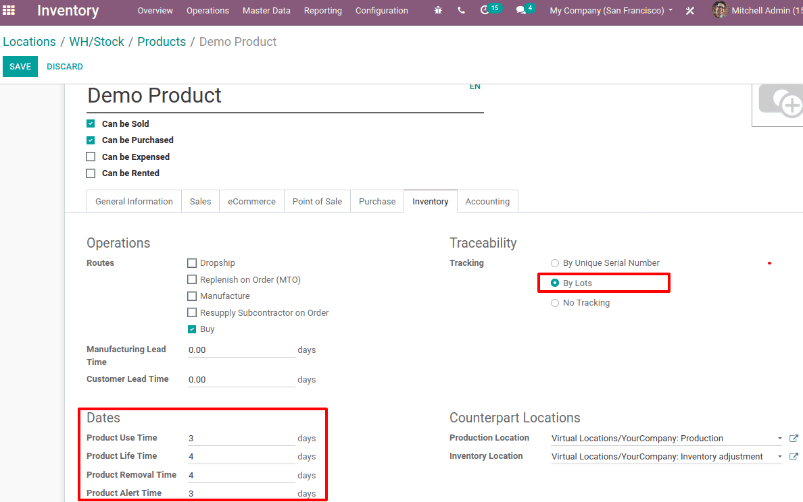
Task: Enable Can be Expensed checkbox
Action: click(91, 157)
